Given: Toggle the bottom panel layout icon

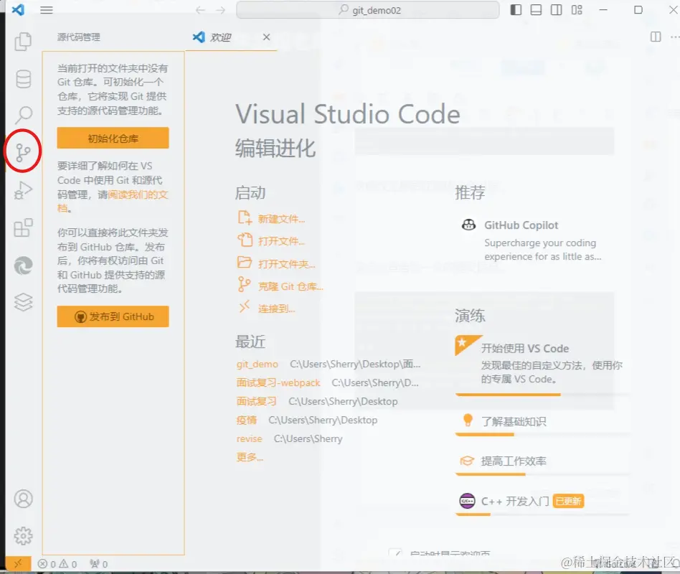Looking at the screenshot, I should [536, 10].
